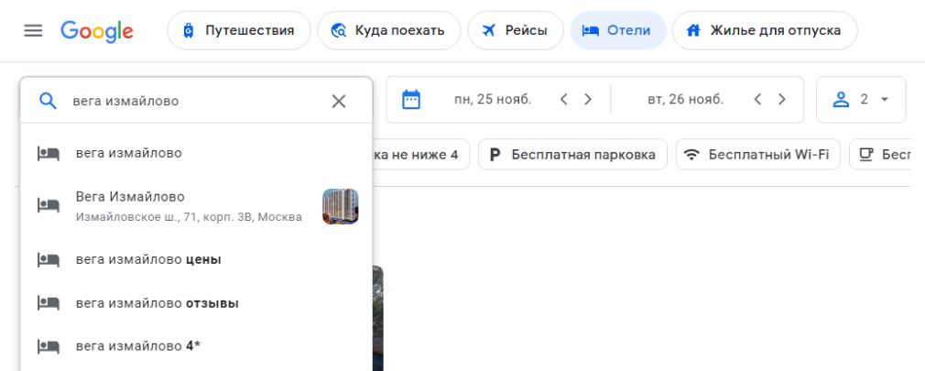Image resolution: width=925 pixels, height=371 pixels.
Task: Click the Путешествия suitcase icon
Action: tap(188, 30)
